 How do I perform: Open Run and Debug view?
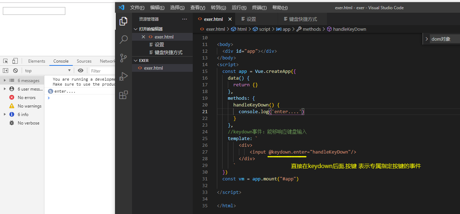pyautogui.click(x=124, y=76)
